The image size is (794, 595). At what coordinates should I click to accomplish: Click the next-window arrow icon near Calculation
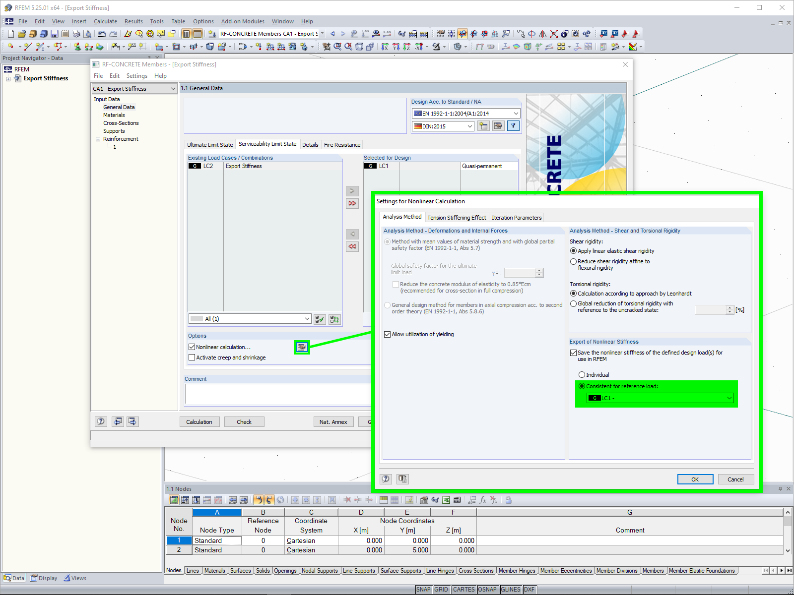pyautogui.click(x=132, y=421)
